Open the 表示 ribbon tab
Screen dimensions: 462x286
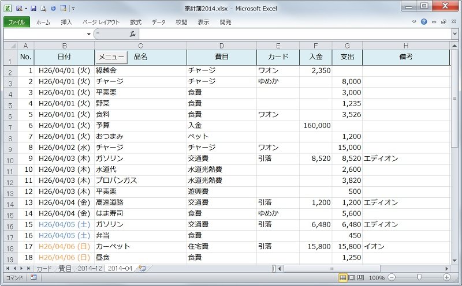[204, 22]
